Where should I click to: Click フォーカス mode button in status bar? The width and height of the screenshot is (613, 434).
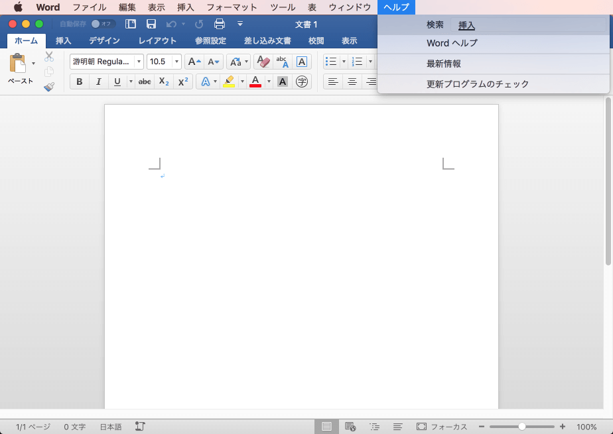tap(442, 427)
